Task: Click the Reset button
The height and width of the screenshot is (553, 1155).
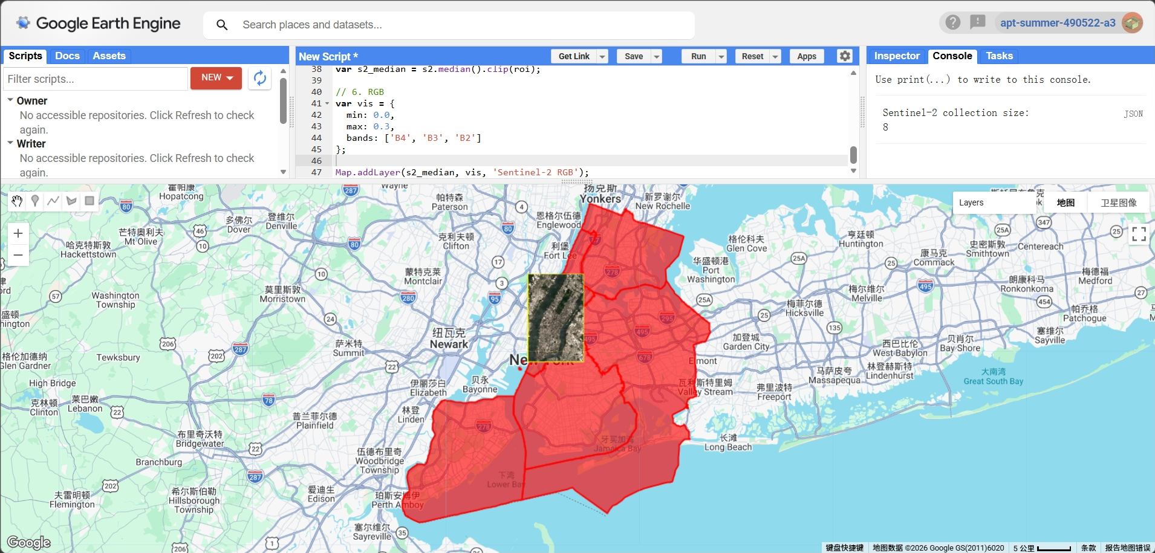Action: click(x=752, y=56)
